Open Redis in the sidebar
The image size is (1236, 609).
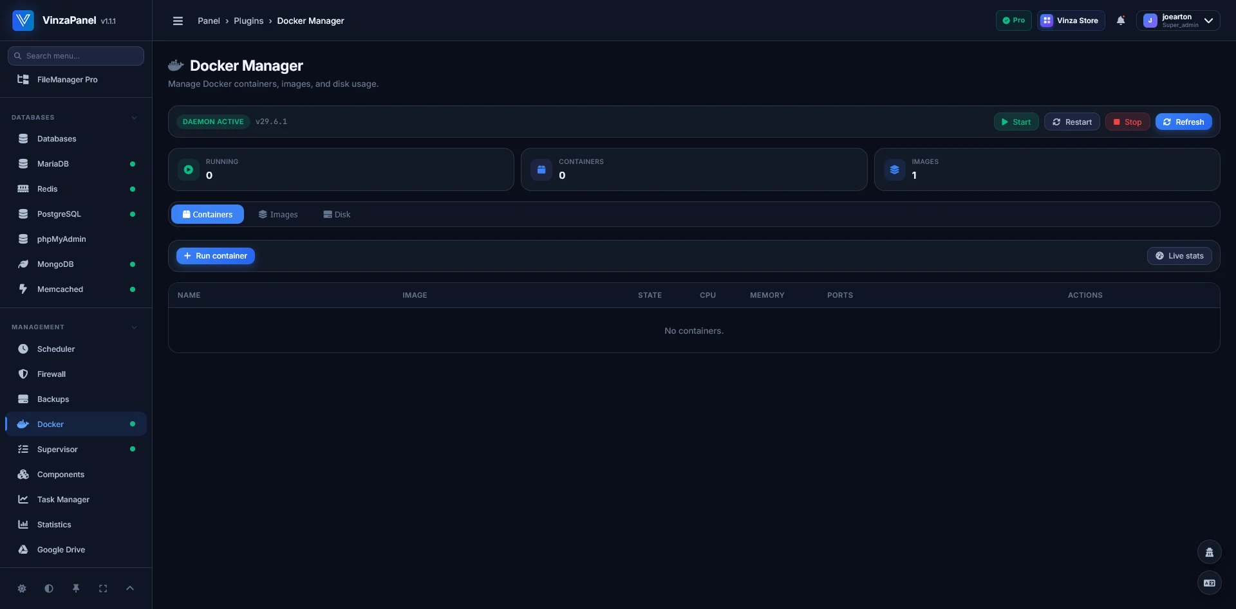[x=76, y=189]
